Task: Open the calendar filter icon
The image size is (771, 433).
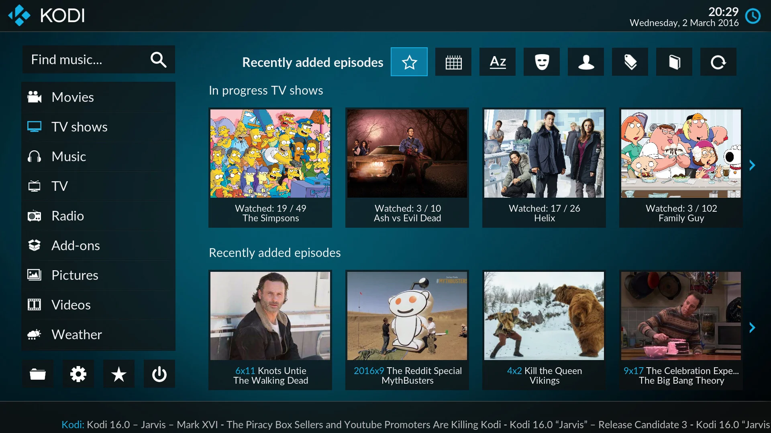Action: (453, 62)
